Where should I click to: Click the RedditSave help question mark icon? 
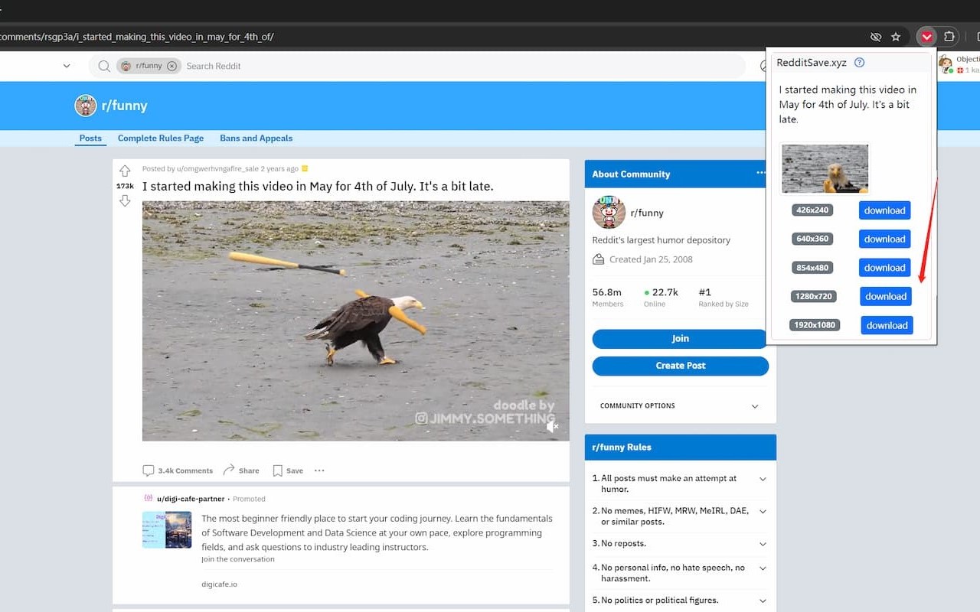click(x=859, y=63)
